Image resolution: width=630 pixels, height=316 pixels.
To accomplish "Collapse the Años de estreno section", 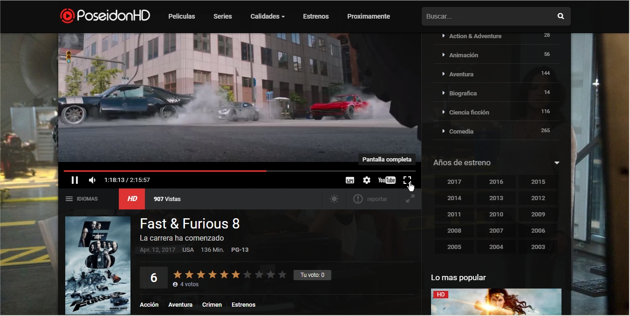I will click(x=557, y=163).
